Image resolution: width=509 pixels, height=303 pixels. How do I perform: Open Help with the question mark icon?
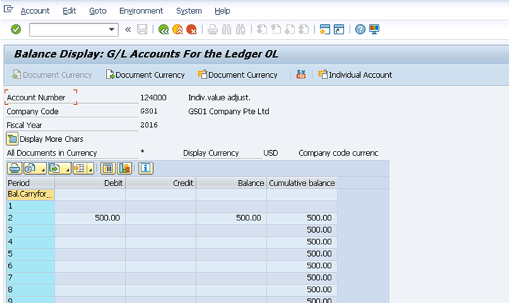[360, 29]
